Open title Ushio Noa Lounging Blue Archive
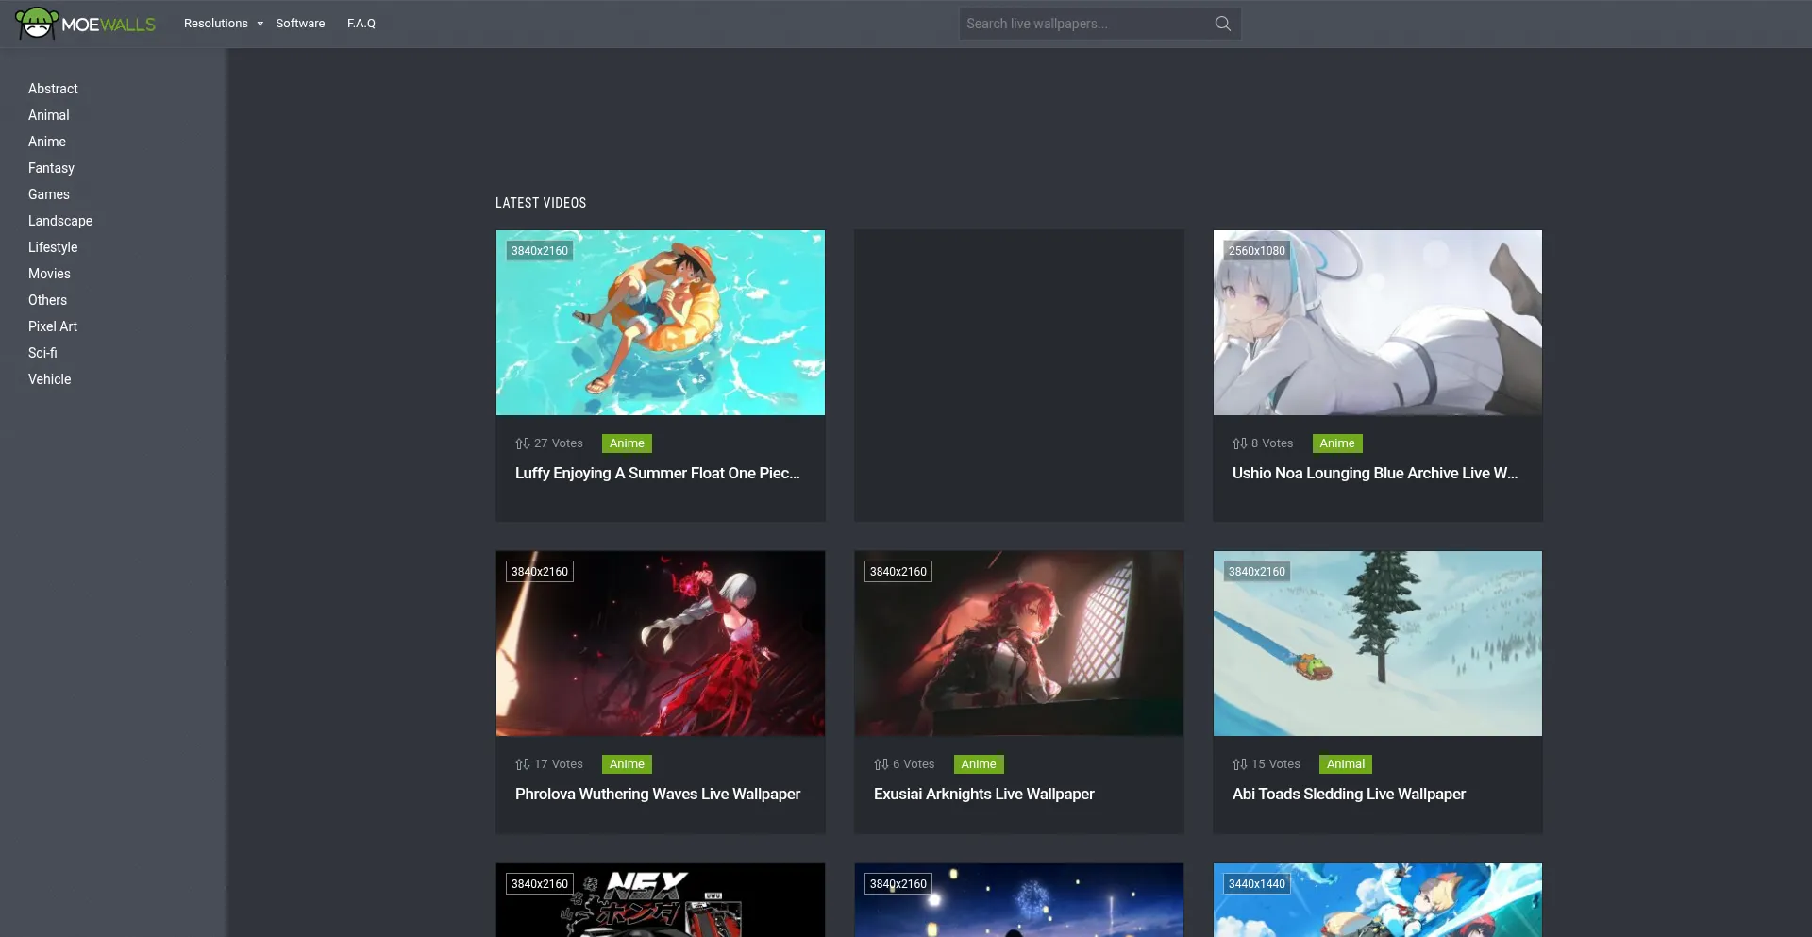The image size is (1812, 937). [1375, 474]
